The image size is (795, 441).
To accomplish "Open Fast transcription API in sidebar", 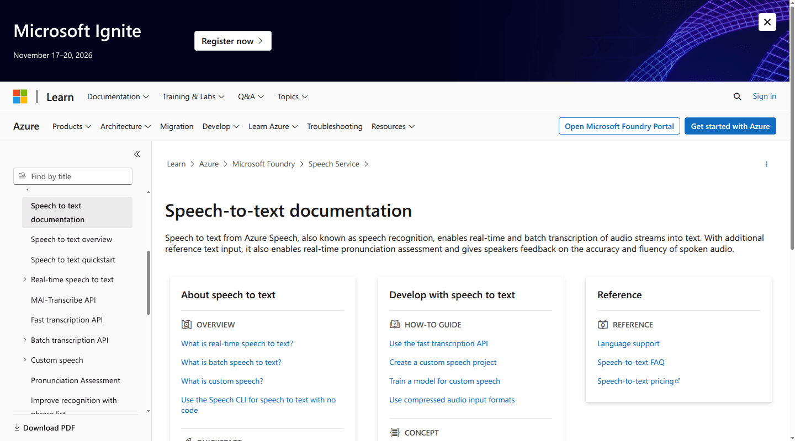I will 67,320.
